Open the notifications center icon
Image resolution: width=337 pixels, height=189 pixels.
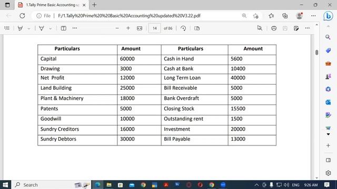coord(327,185)
